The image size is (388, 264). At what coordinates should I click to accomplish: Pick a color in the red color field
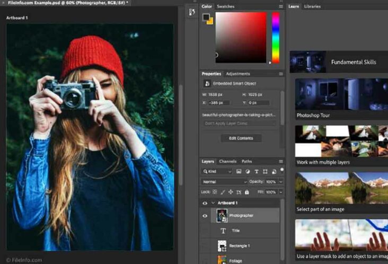[x=241, y=37]
